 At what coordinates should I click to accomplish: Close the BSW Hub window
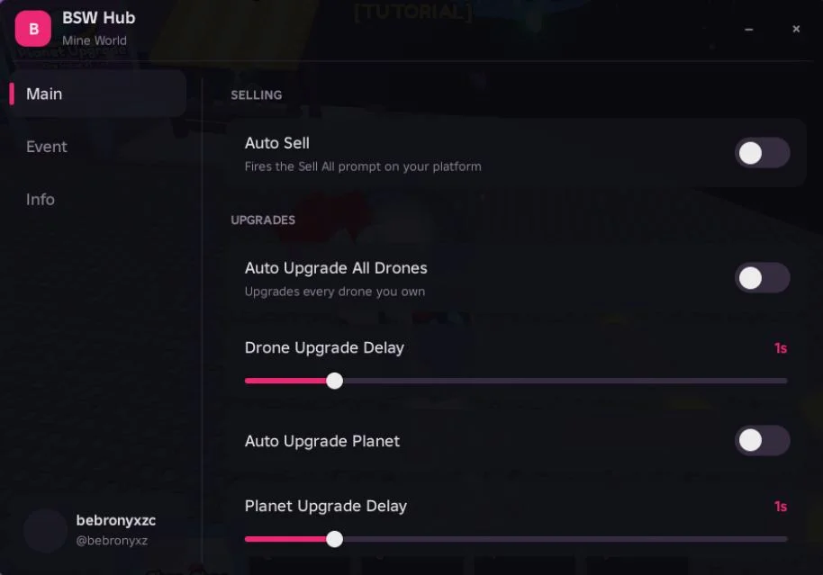tap(796, 29)
